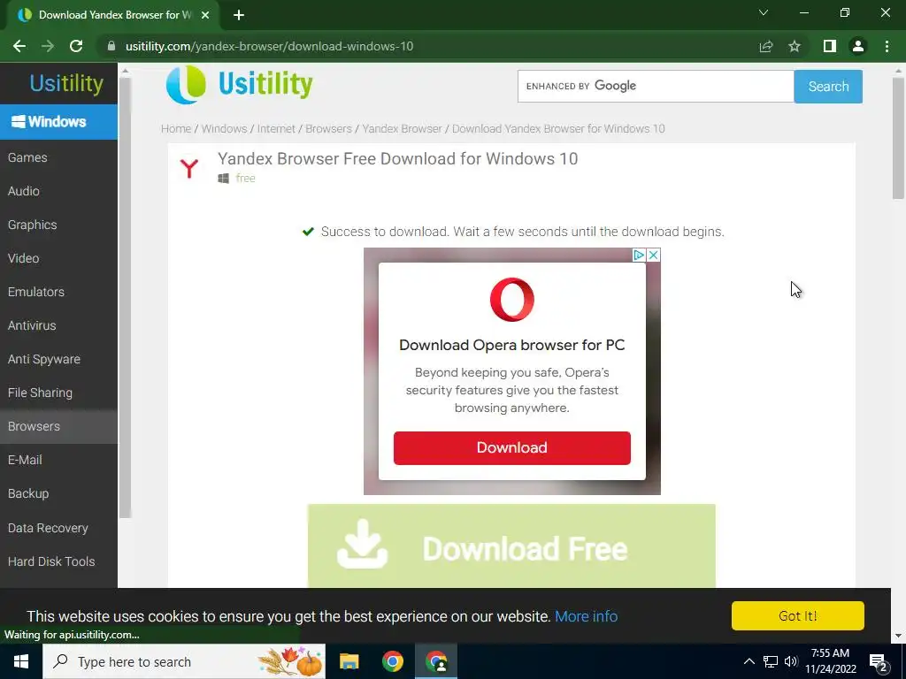Open Data Recovery category
The height and width of the screenshot is (679, 906).
pos(58,528)
